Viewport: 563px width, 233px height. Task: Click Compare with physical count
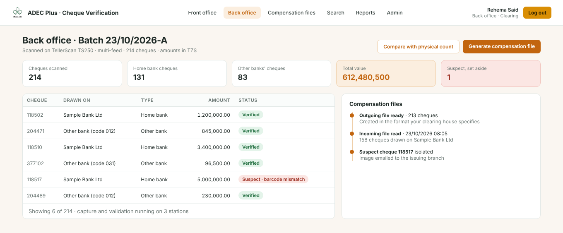418,47
